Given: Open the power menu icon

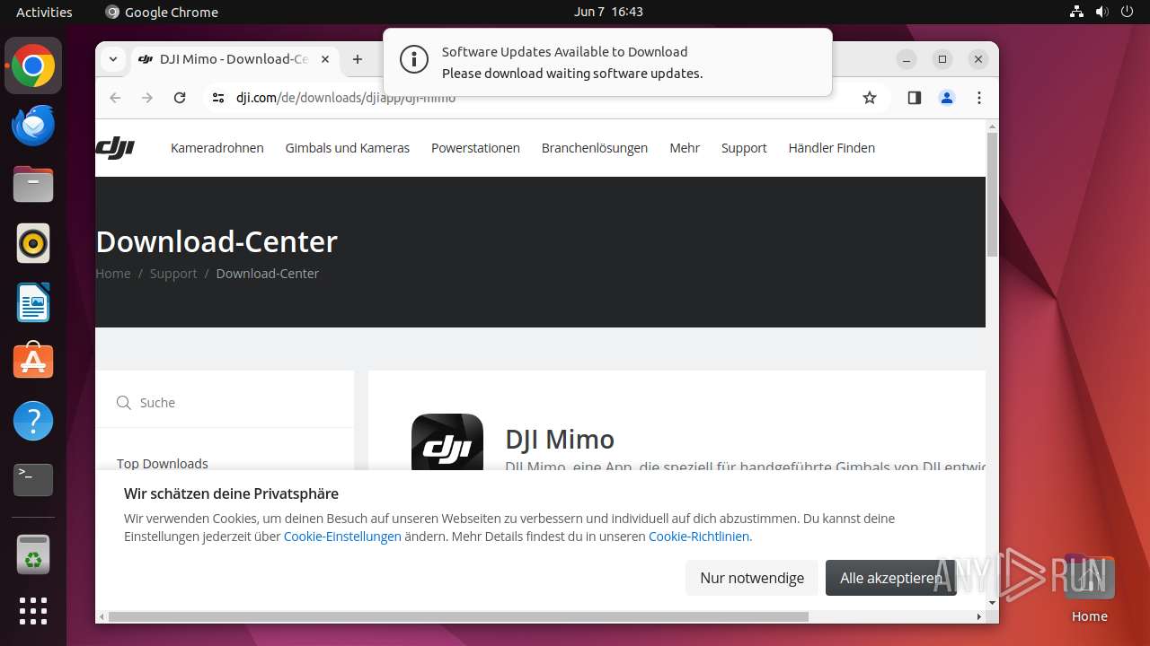Looking at the screenshot, I should coord(1127,12).
